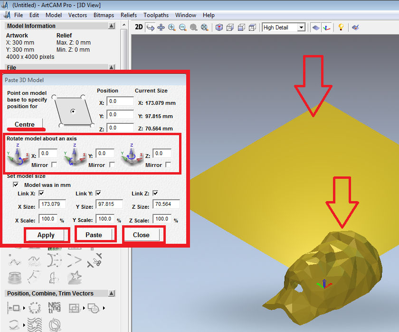This screenshot has width=399, height=332.
Task: Click the Close button in Paste dialog
Action: tap(141, 235)
